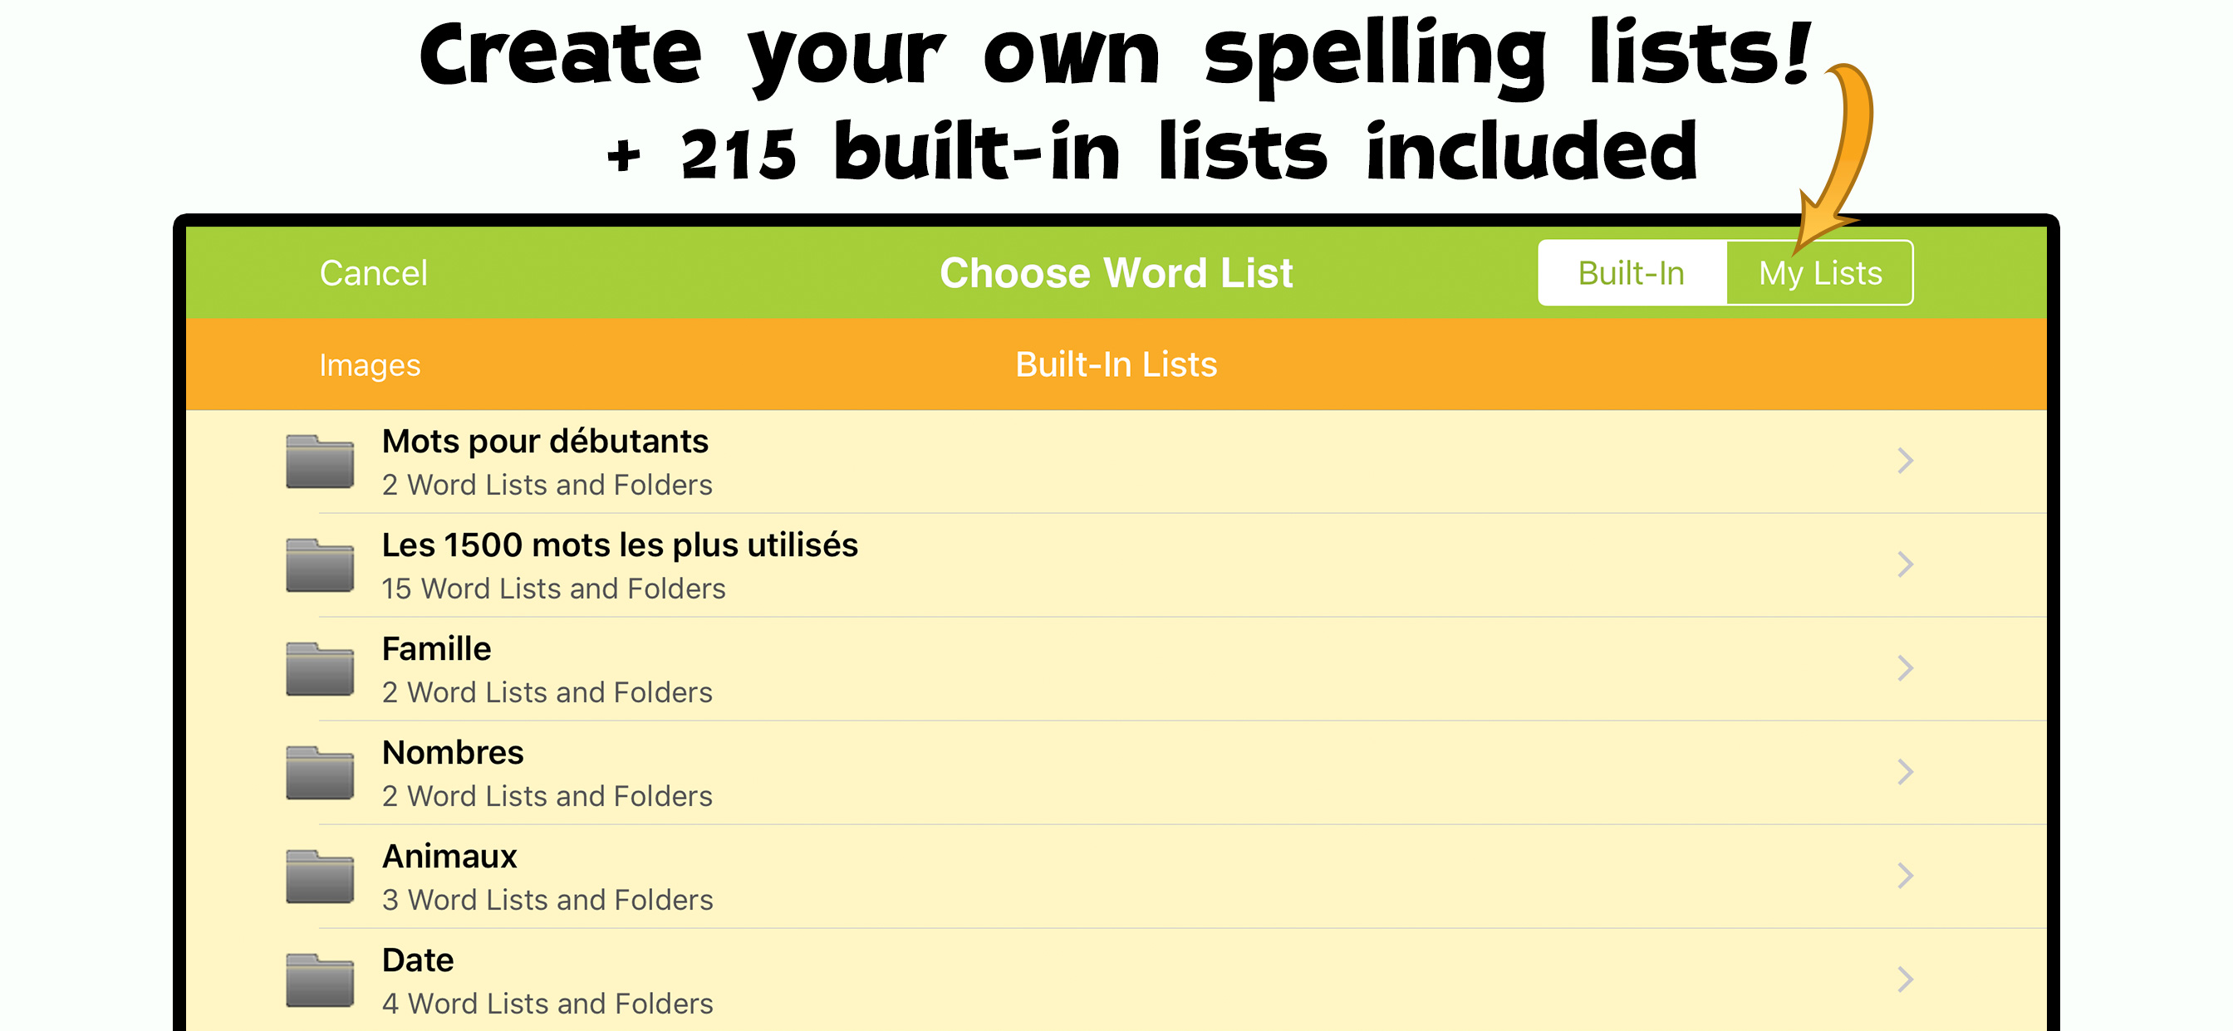This screenshot has width=2233, height=1031.
Task: Click the Choose Word List title
Action: tap(1116, 273)
